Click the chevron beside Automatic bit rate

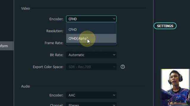(x=114, y=55)
